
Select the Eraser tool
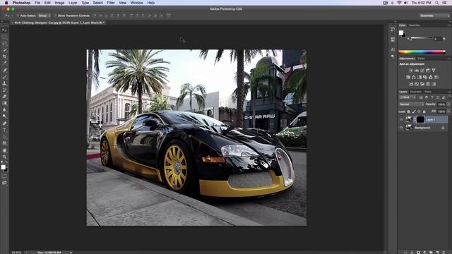click(4, 97)
